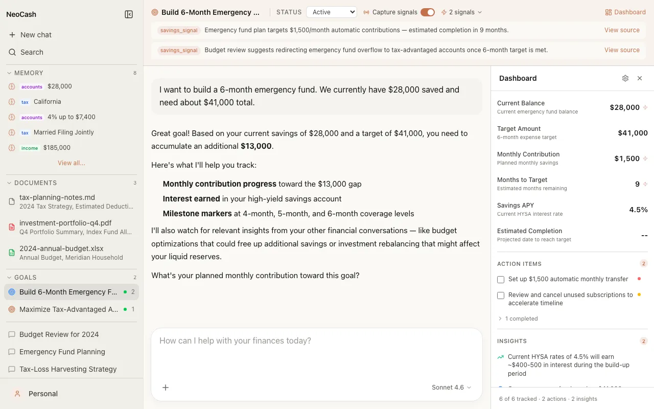Start a New chat

point(72,35)
